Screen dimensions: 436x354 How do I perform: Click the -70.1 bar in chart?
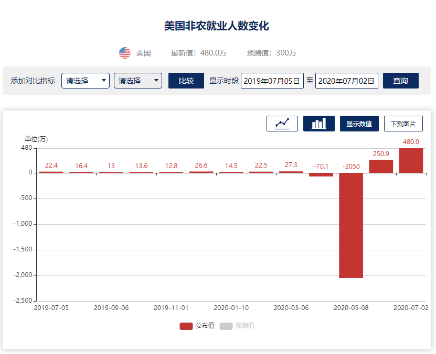[321, 174]
